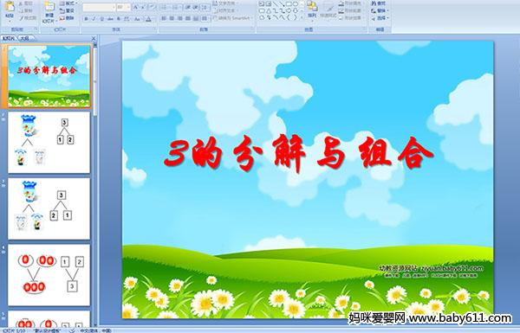Viewport: 520px width, 333px height.
Task: Expand the Replace dropdown arrow
Action: click(387, 11)
